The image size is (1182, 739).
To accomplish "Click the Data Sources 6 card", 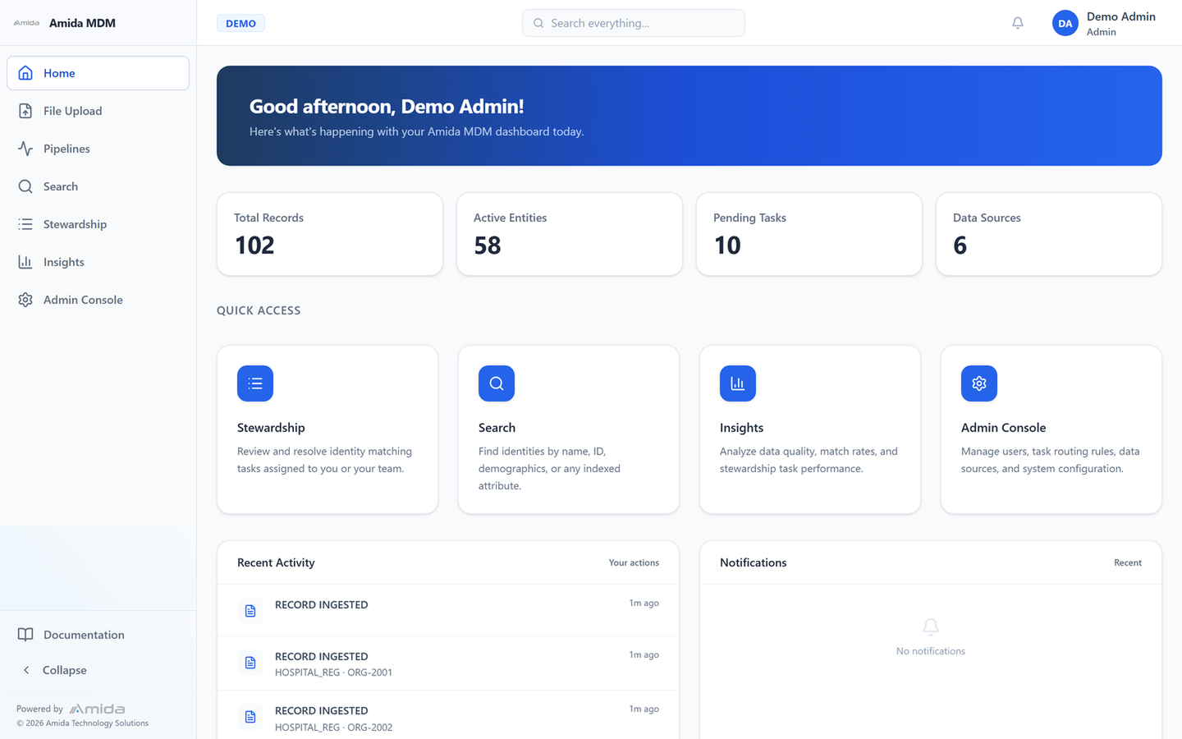I will (x=1049, y=234).
